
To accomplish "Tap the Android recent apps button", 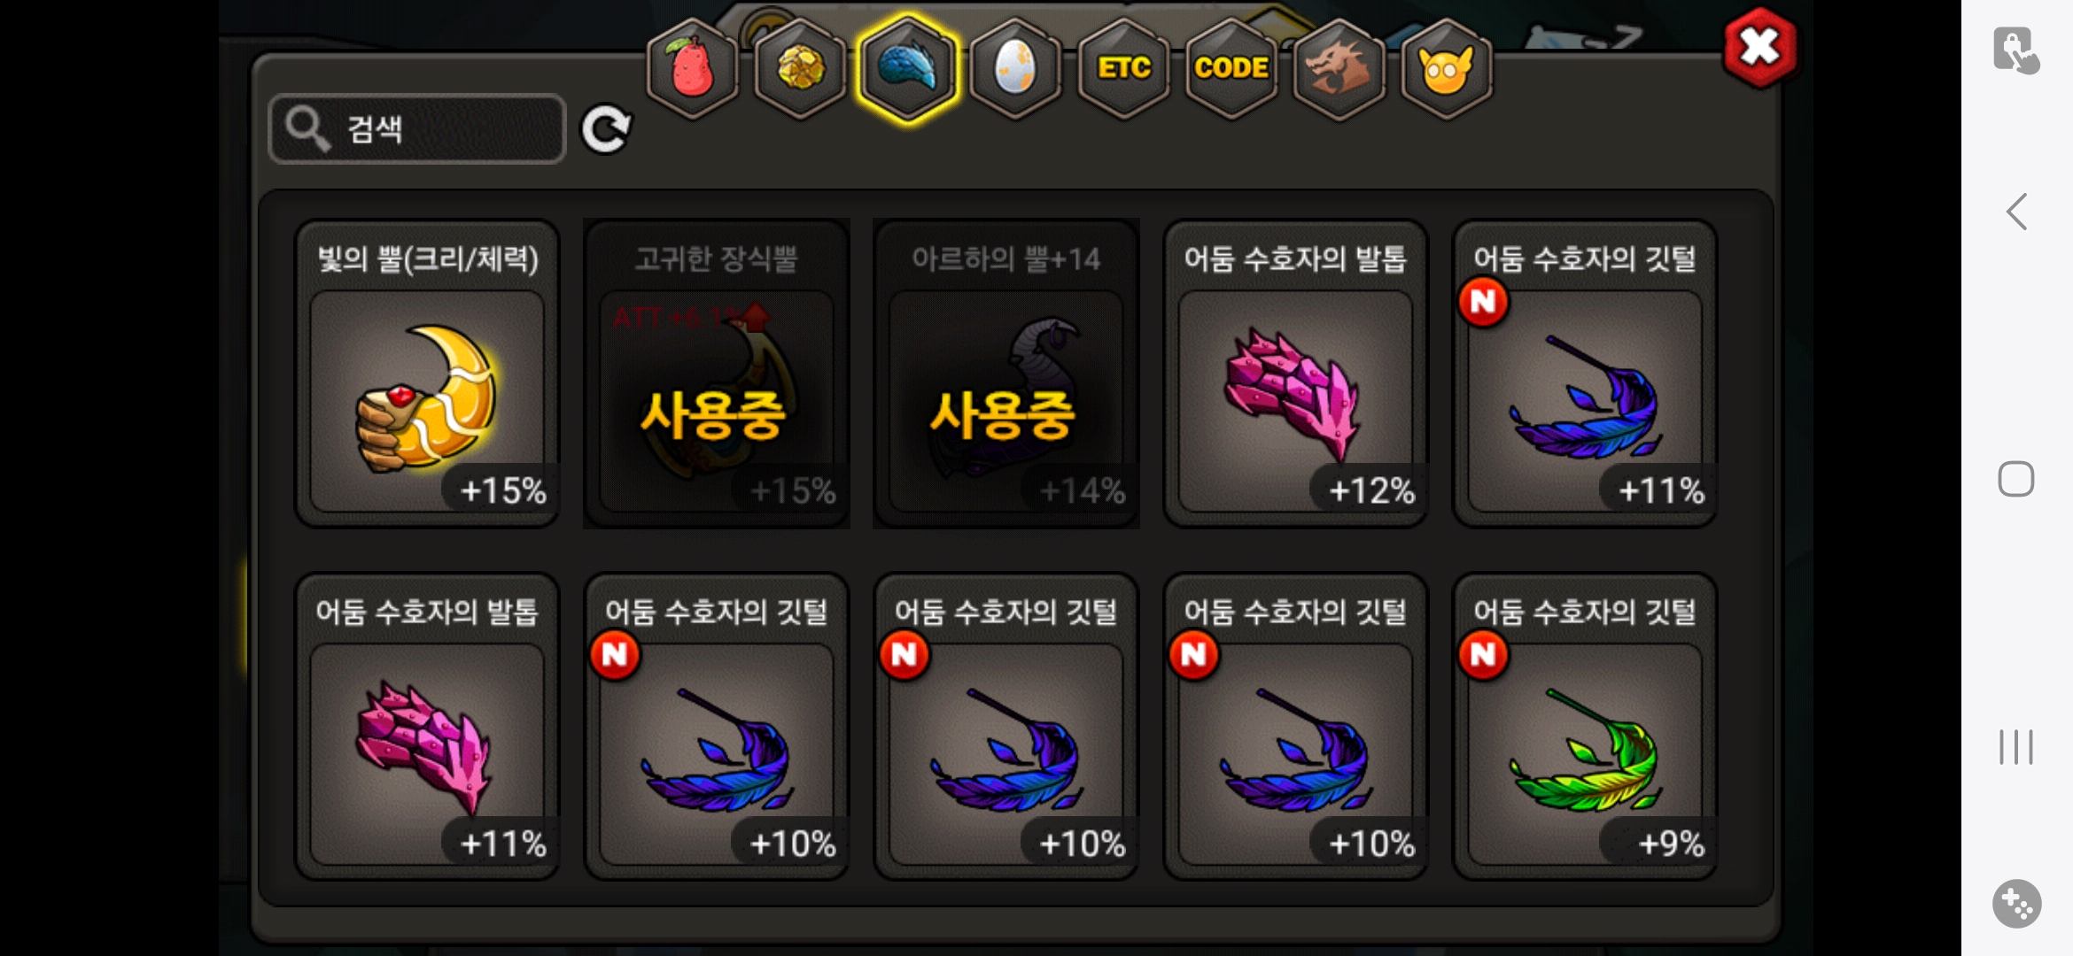I will pos(2016,746).
